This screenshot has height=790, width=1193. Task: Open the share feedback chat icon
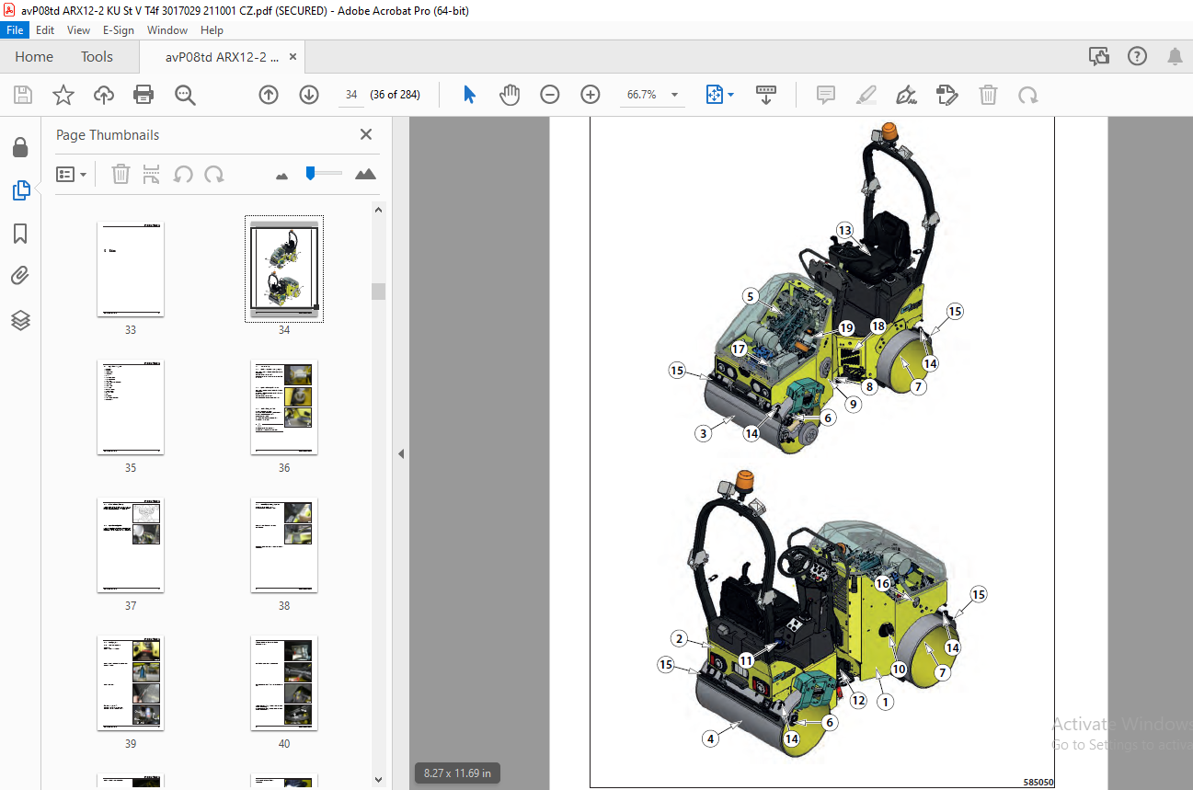[1099, 56]
